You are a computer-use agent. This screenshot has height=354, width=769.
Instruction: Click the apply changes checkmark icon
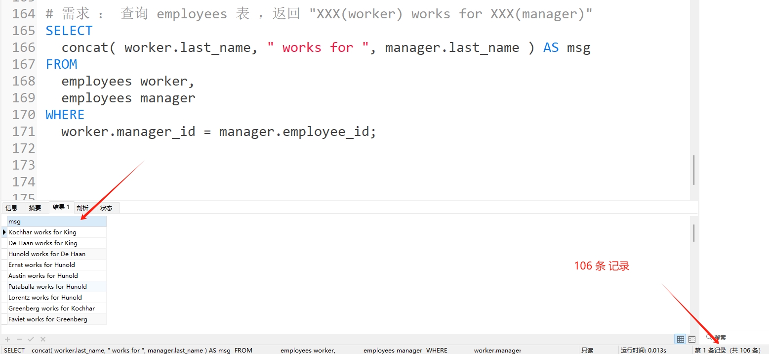pos(31,339)
